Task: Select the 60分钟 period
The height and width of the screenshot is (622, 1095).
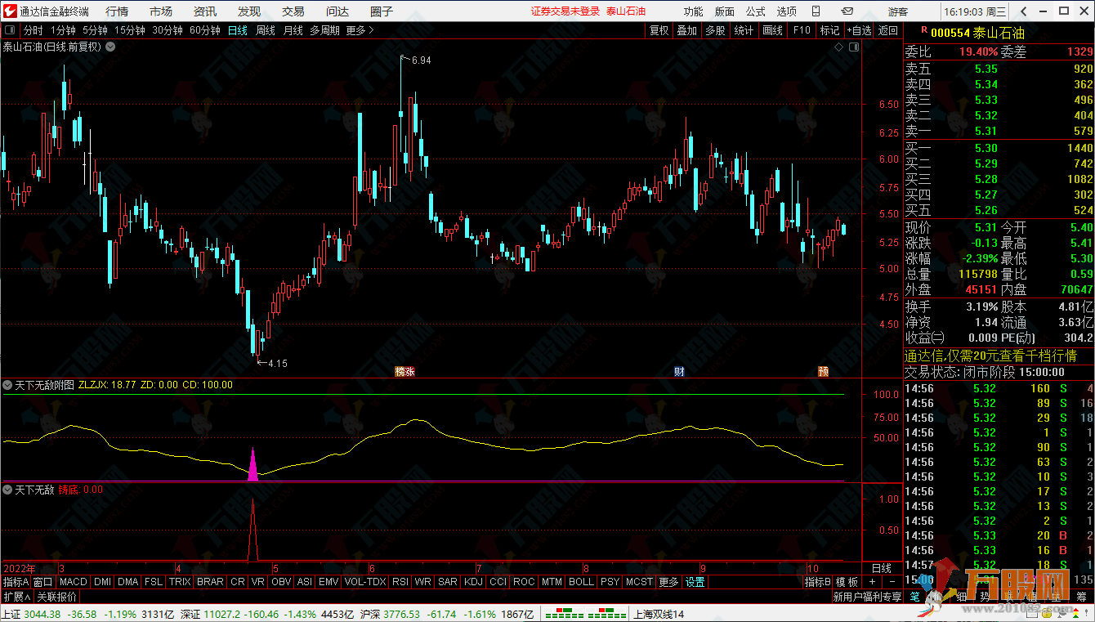Action: click(x=205, y=30)
